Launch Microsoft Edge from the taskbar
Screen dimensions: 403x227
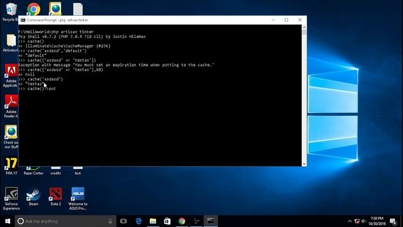[x=139, y=221]
